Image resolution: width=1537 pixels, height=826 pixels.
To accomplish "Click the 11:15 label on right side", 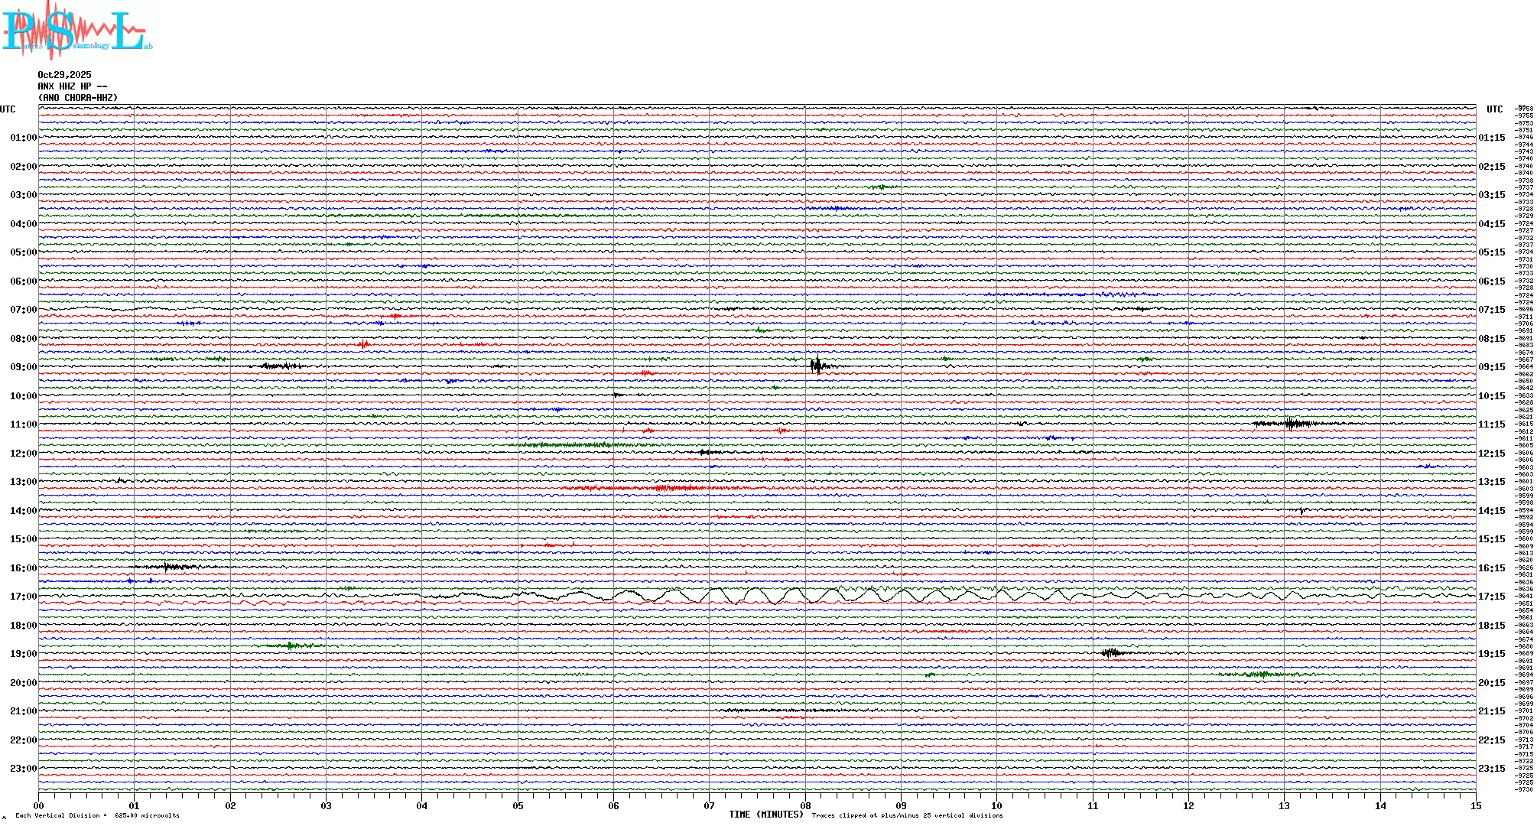I will click(x=1491, y=424).
